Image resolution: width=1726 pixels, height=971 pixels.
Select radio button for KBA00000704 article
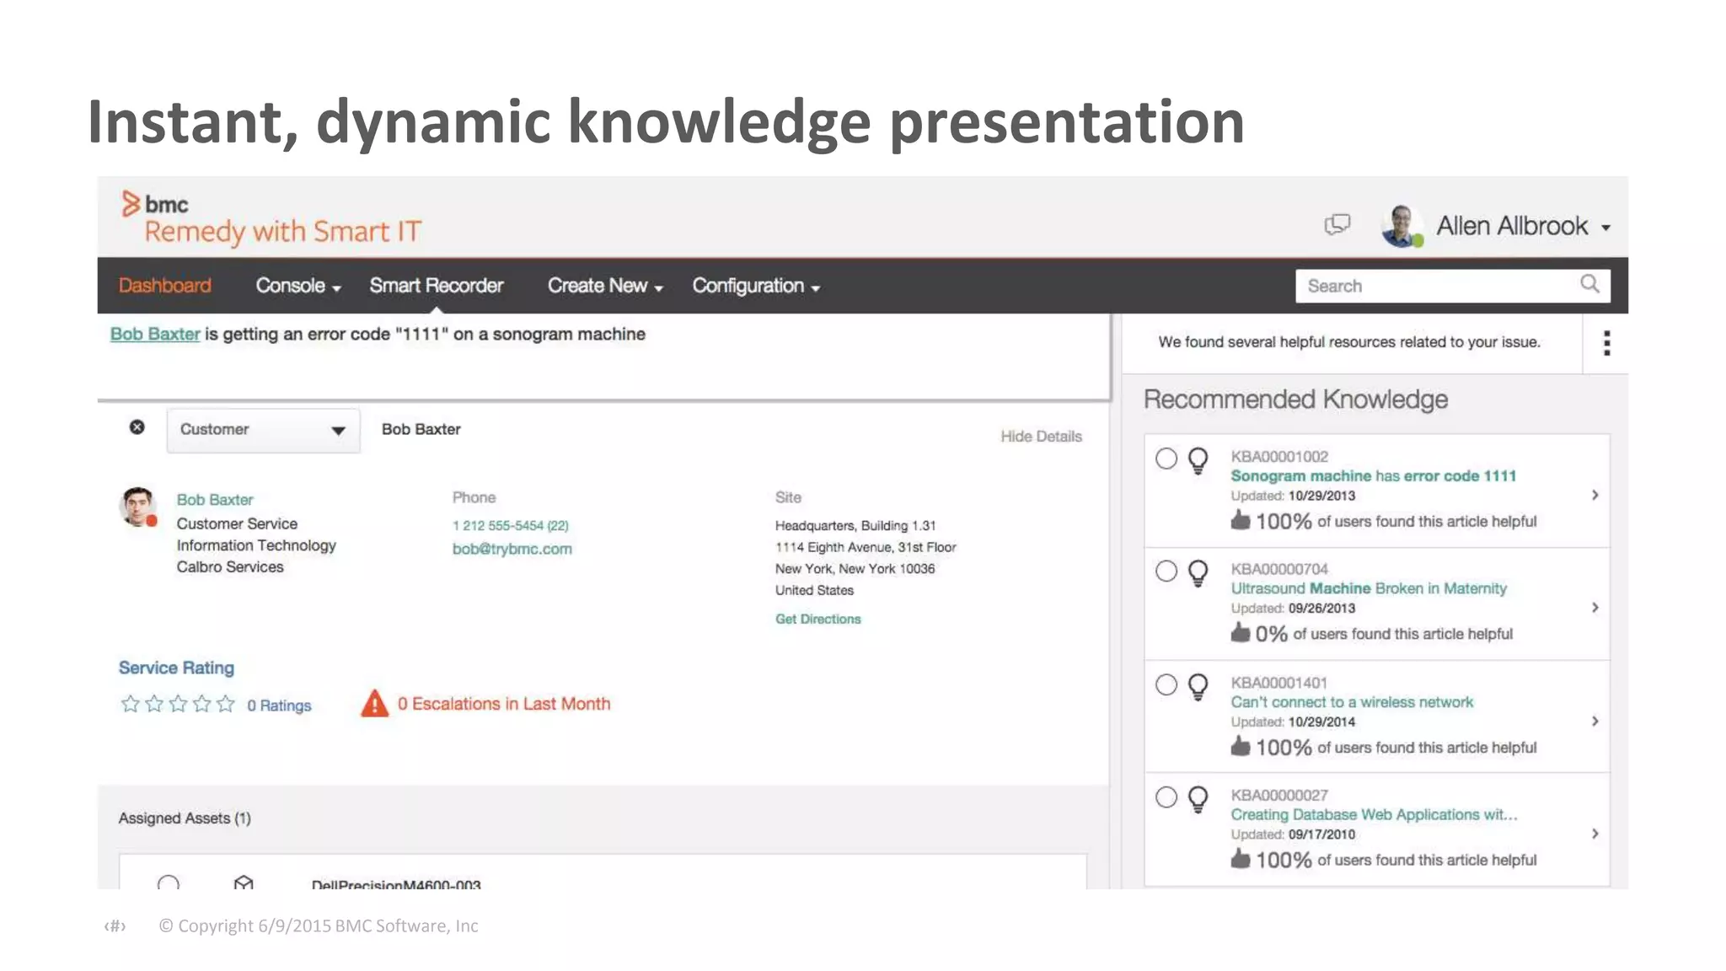[x=1166, y=571]
